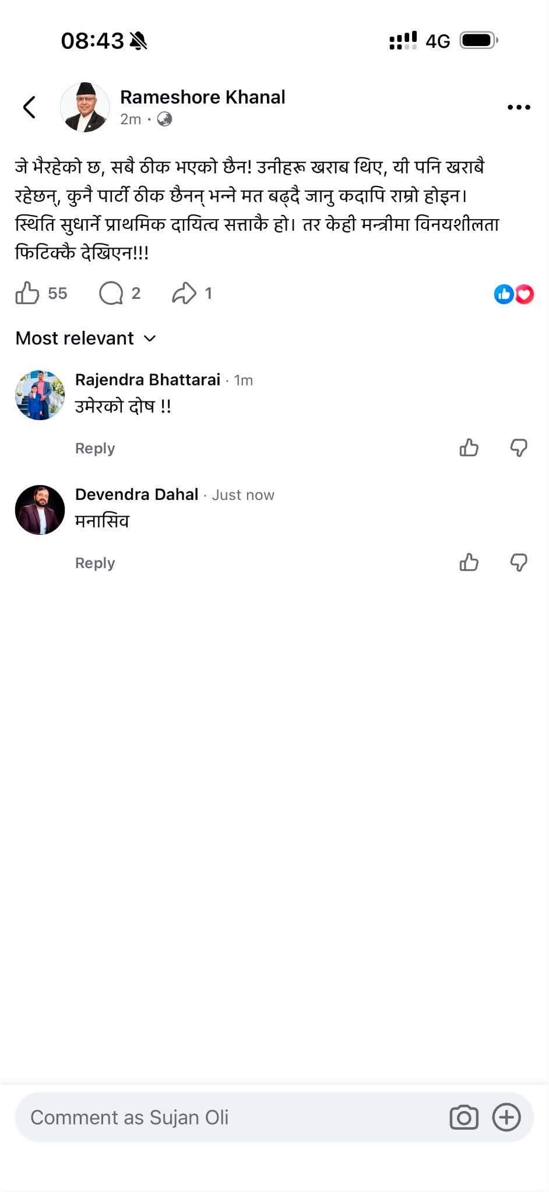
Task: View the like and love reactions list
Action: click(x=513, y=294)
